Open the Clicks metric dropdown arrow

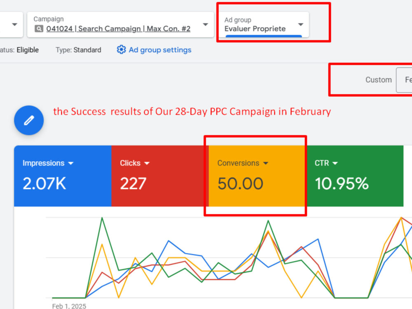coord(147,163)
